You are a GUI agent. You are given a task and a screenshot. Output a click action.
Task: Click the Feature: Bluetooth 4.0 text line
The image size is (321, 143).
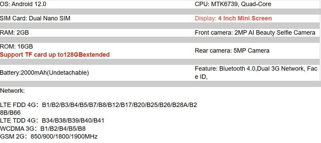coord(256,69)
